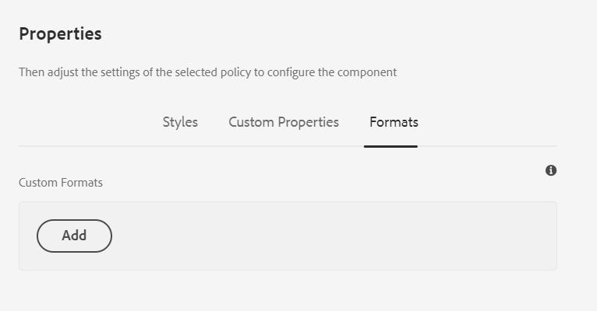Image resolution: width=597 pixels, height=311 pixels.
Task: Click the "Then adjust the settings" sentence
Action: 207,72
